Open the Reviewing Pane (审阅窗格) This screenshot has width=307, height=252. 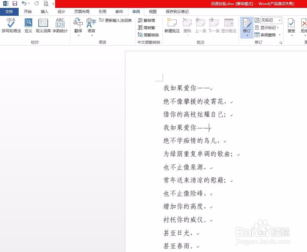[x=265, y=35]
